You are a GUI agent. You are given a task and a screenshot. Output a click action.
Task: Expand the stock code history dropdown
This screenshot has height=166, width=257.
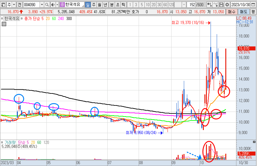click(42, 5)
